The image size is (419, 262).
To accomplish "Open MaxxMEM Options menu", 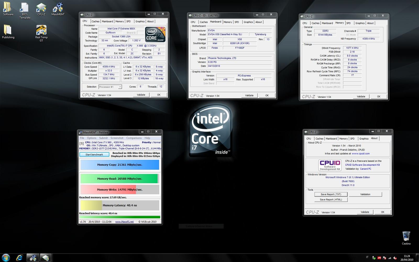I will point(92,138).
